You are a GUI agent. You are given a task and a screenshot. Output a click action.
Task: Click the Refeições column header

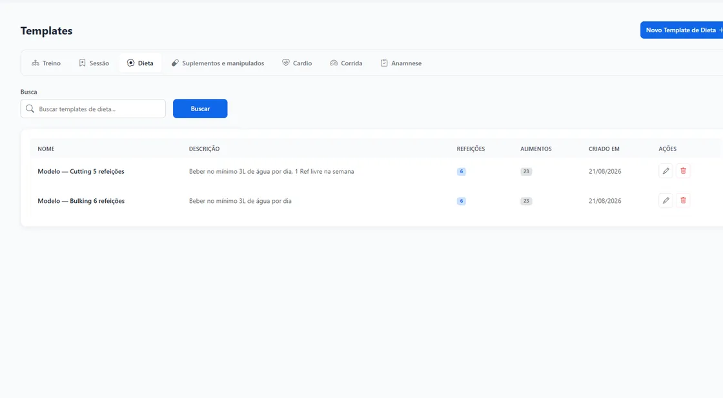471,149
